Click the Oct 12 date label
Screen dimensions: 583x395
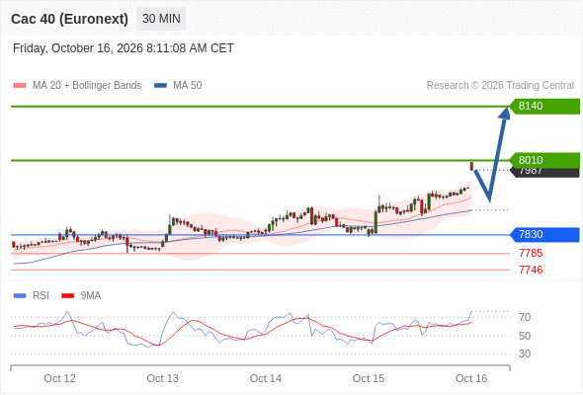tap(60, 378)
